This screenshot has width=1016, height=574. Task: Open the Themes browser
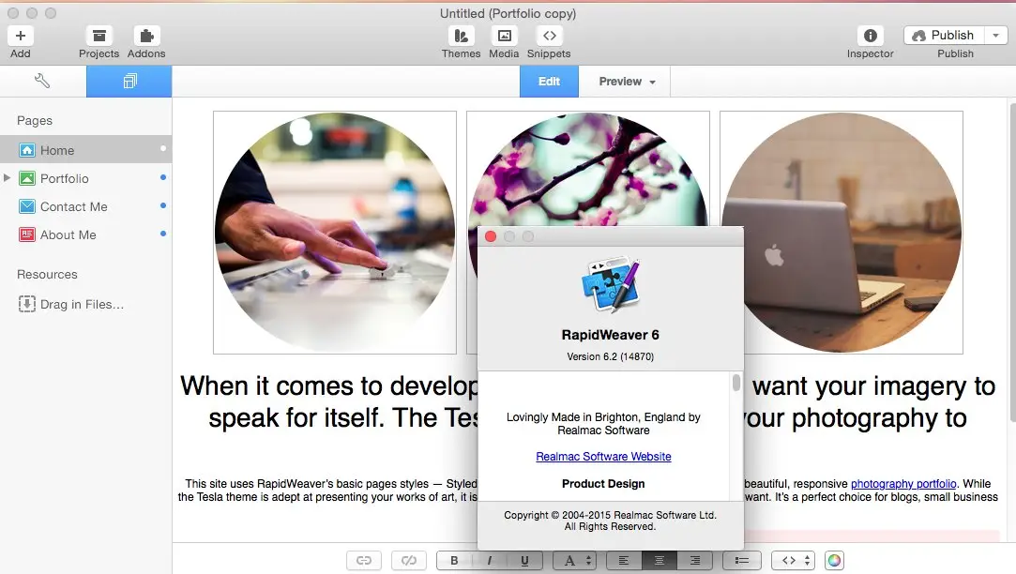tap(461, 36)
